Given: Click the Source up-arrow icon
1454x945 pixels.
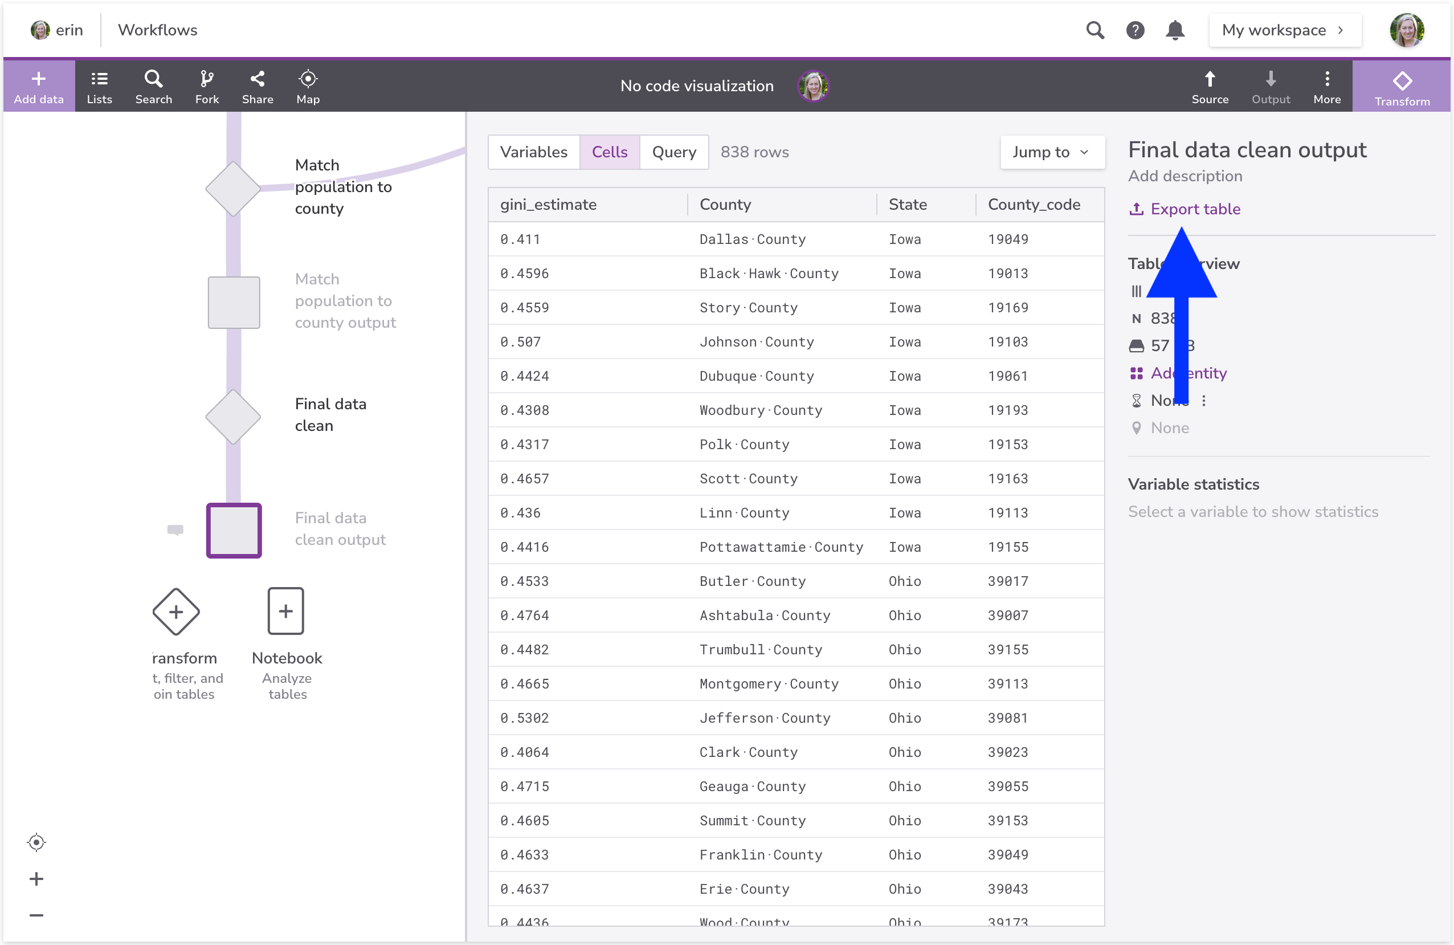Looking at the screenshot, I should [1209, 79].
